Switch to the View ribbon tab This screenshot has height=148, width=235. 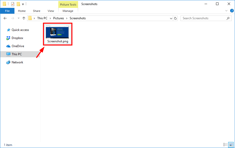[x=50, y=11]
